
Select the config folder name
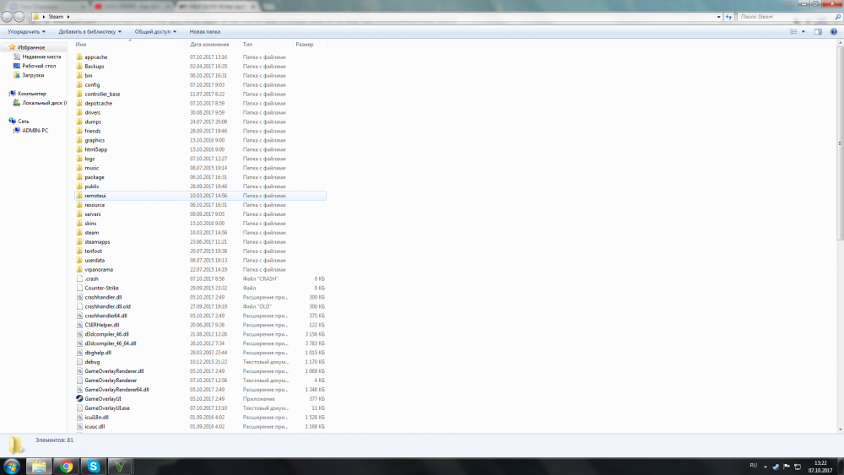(x=92, y=84)
